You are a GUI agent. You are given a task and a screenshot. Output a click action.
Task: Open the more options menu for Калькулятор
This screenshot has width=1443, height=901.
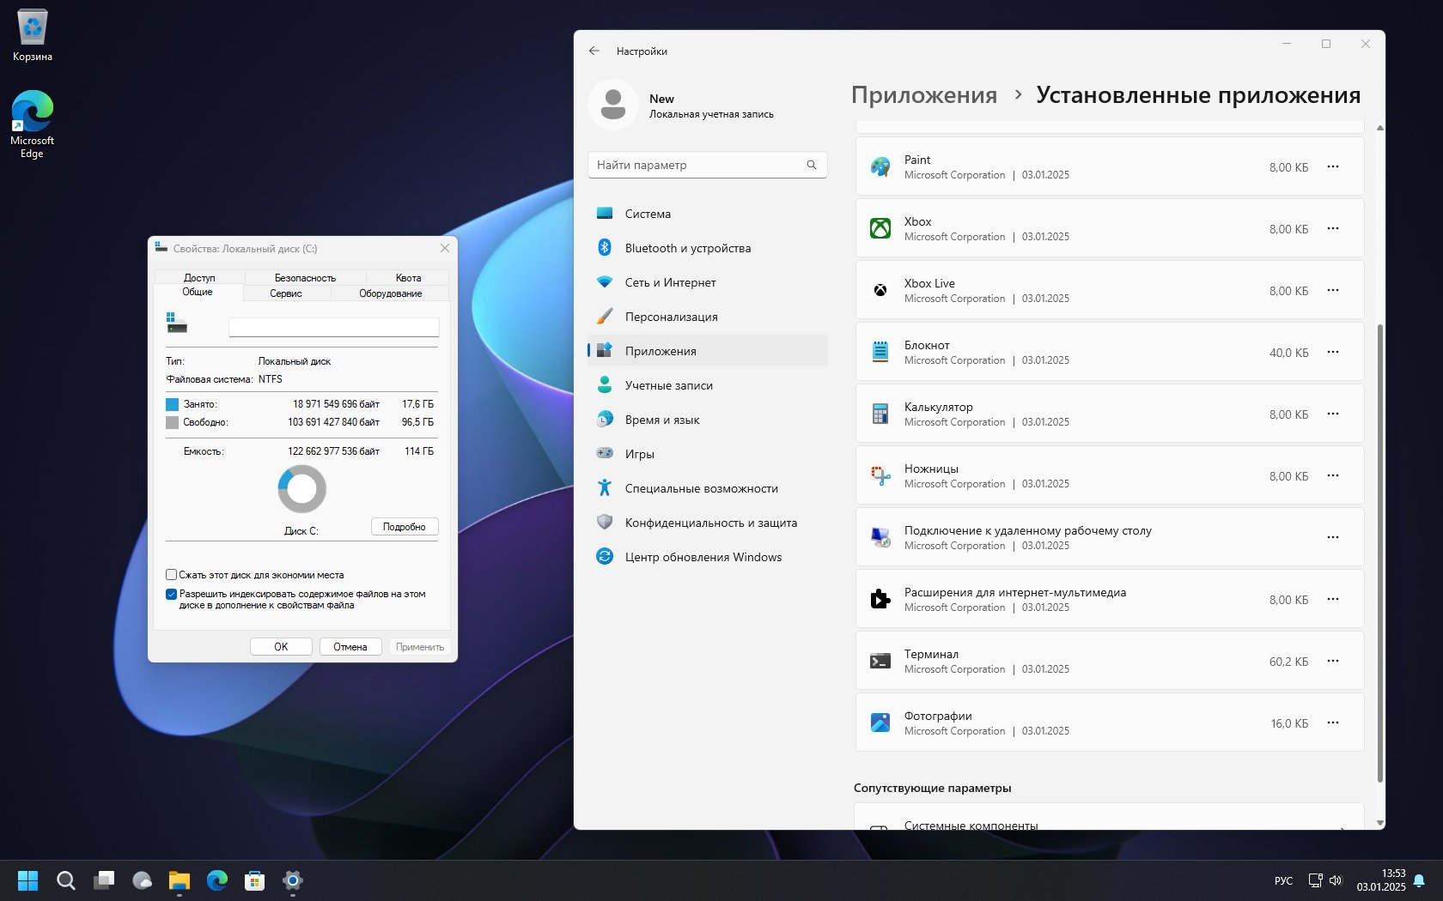1333,414
